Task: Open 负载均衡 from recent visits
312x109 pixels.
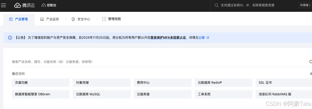Action: pyautogui.click(x=41, y=83)
